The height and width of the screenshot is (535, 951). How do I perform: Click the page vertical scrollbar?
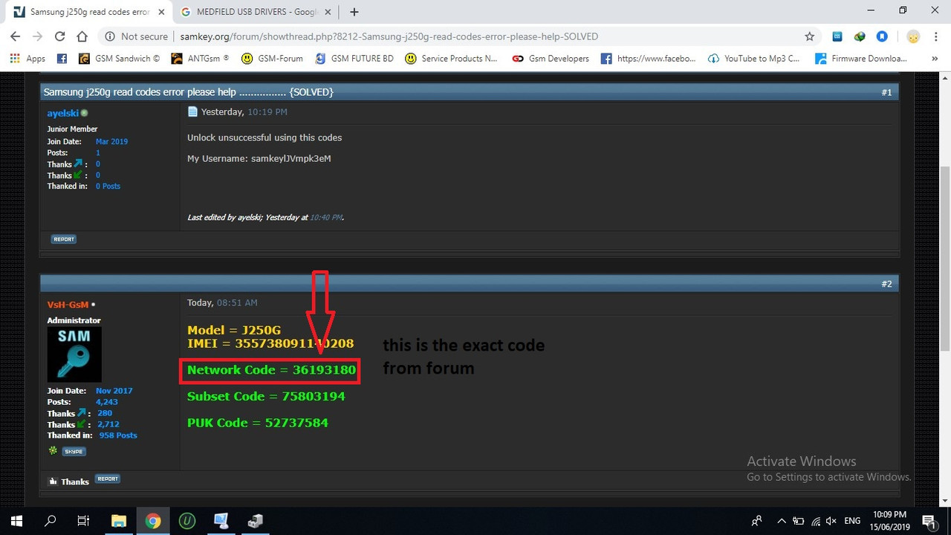click(x=945, y=257)
